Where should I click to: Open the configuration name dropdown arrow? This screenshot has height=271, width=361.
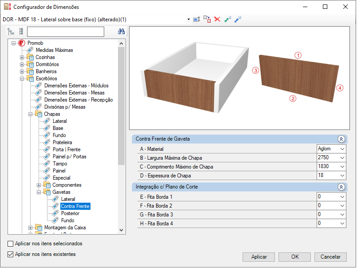[188, 20]
